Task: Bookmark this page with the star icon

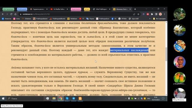Action: (x=138, y=14)
